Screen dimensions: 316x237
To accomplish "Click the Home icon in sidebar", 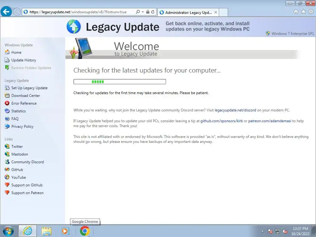I will 7,52.
